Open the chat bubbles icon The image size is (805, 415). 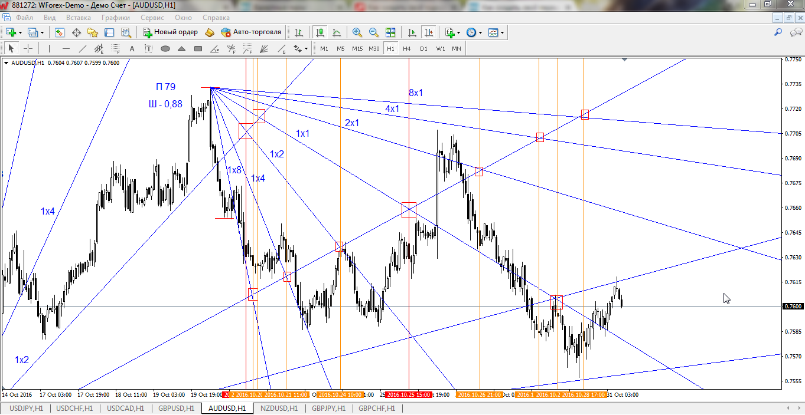click(x=795, y=32)
